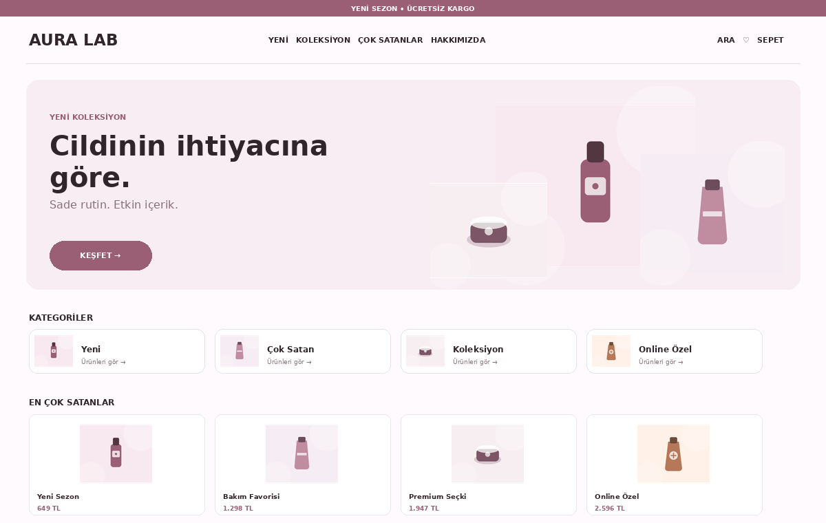Click the Kategoriler section heading

(x=61, y=317)
